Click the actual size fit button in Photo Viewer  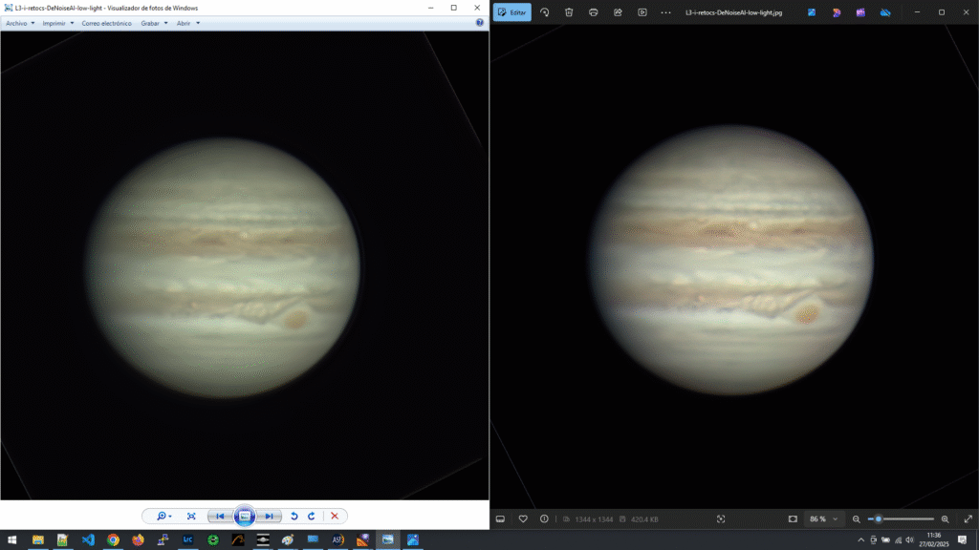coord(191,517)
